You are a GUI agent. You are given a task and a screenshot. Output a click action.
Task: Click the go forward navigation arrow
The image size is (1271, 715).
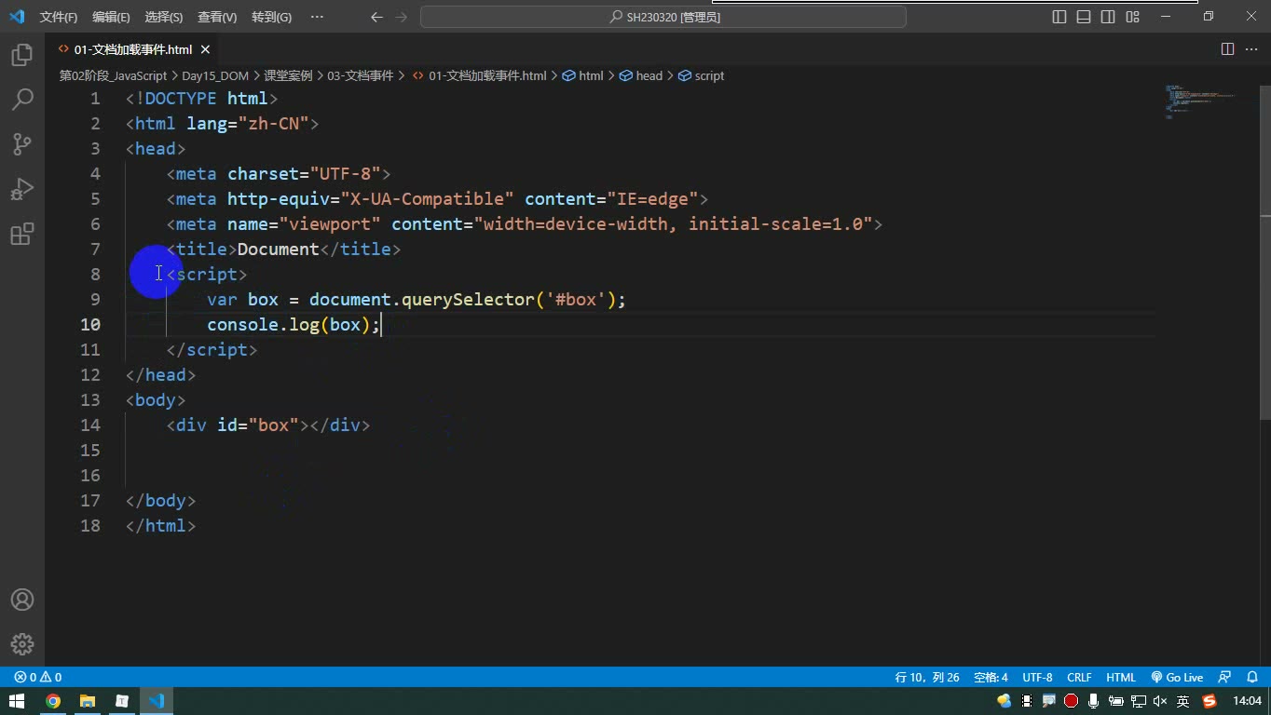point(401,17)
